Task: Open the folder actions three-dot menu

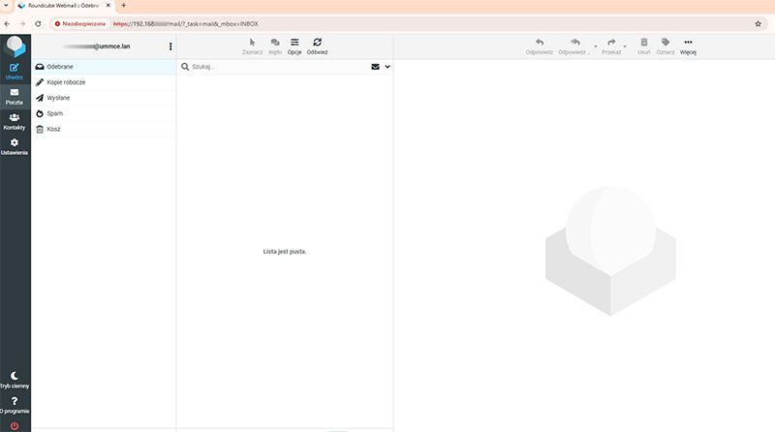Action: click(170, 46)
